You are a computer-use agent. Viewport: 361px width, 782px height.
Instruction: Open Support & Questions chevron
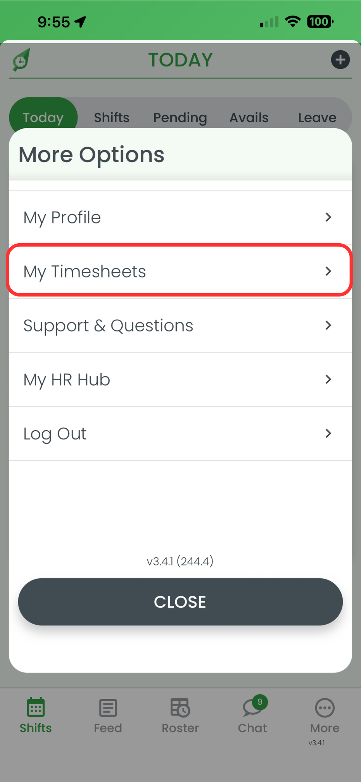tap(328, 325)
